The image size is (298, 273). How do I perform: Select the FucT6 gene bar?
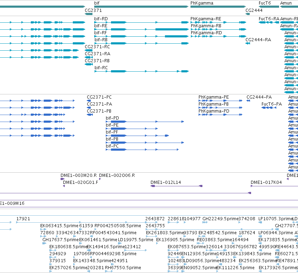tap(269, 7)
